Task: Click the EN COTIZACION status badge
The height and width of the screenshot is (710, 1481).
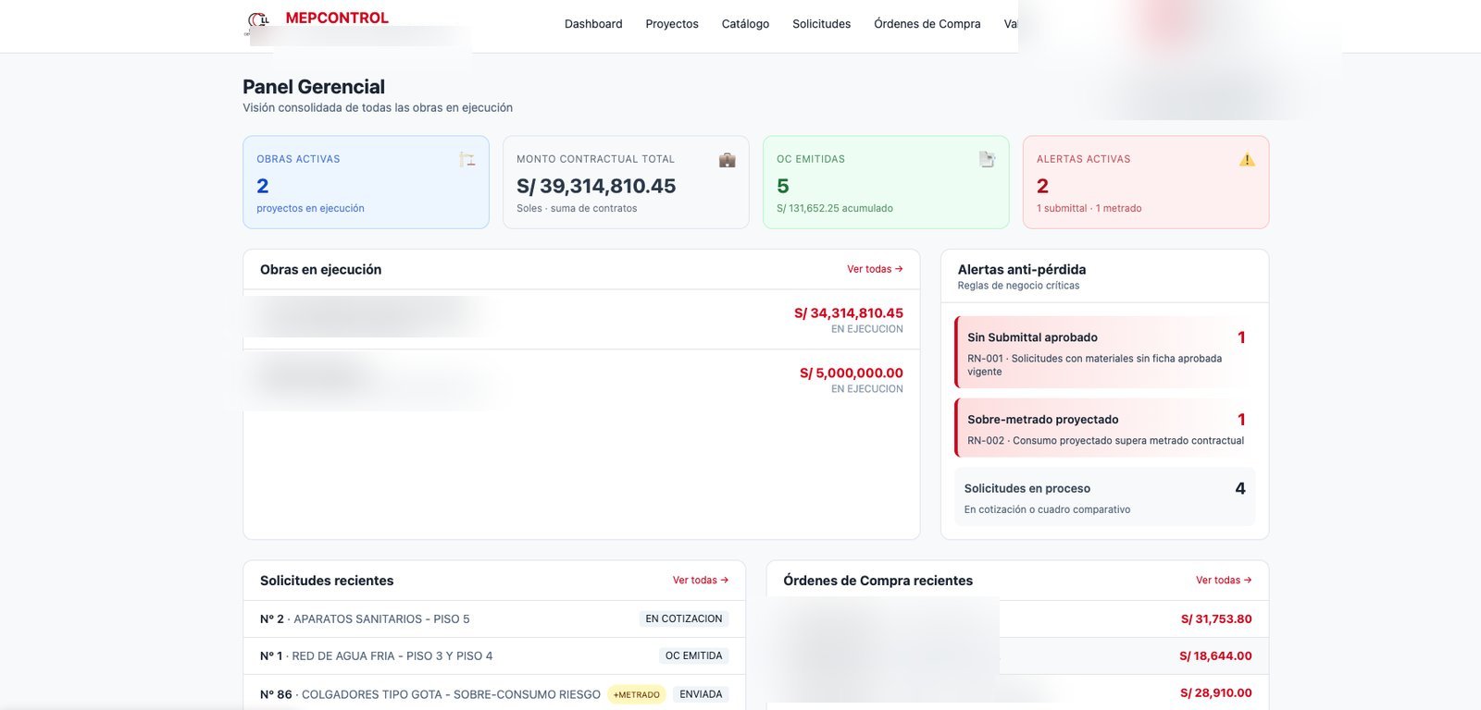Action: (x=684, y=619)
